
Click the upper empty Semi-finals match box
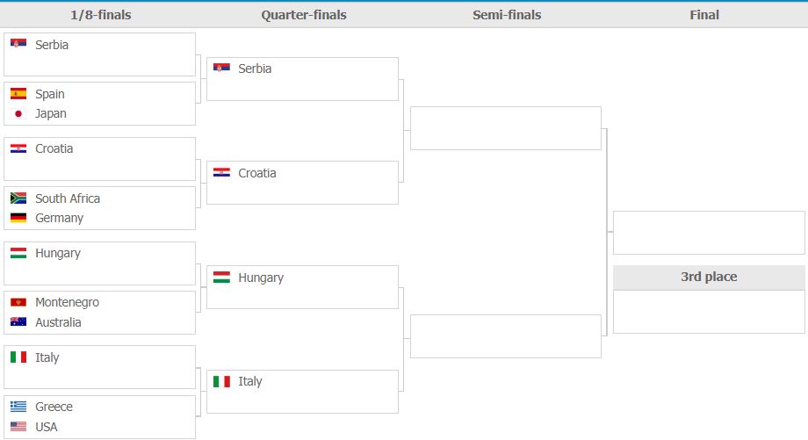tap(506, 128)
